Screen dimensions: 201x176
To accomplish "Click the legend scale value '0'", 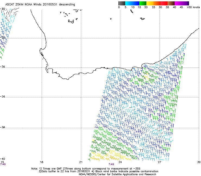I will tap(119, 7).
